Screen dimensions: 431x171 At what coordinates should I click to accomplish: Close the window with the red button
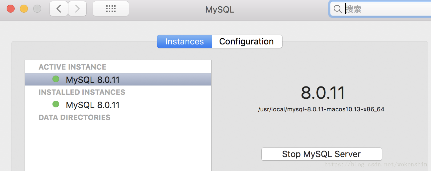11,9
